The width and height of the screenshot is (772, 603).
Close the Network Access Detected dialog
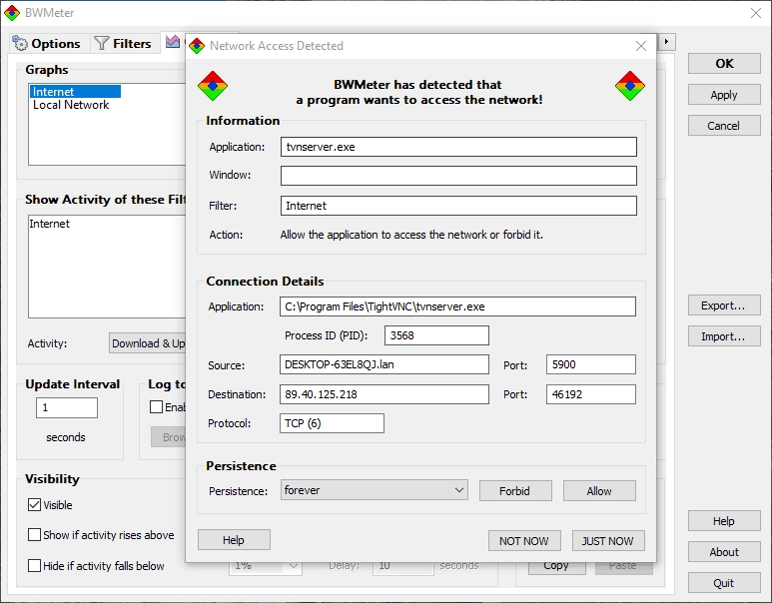click(640, 46)
